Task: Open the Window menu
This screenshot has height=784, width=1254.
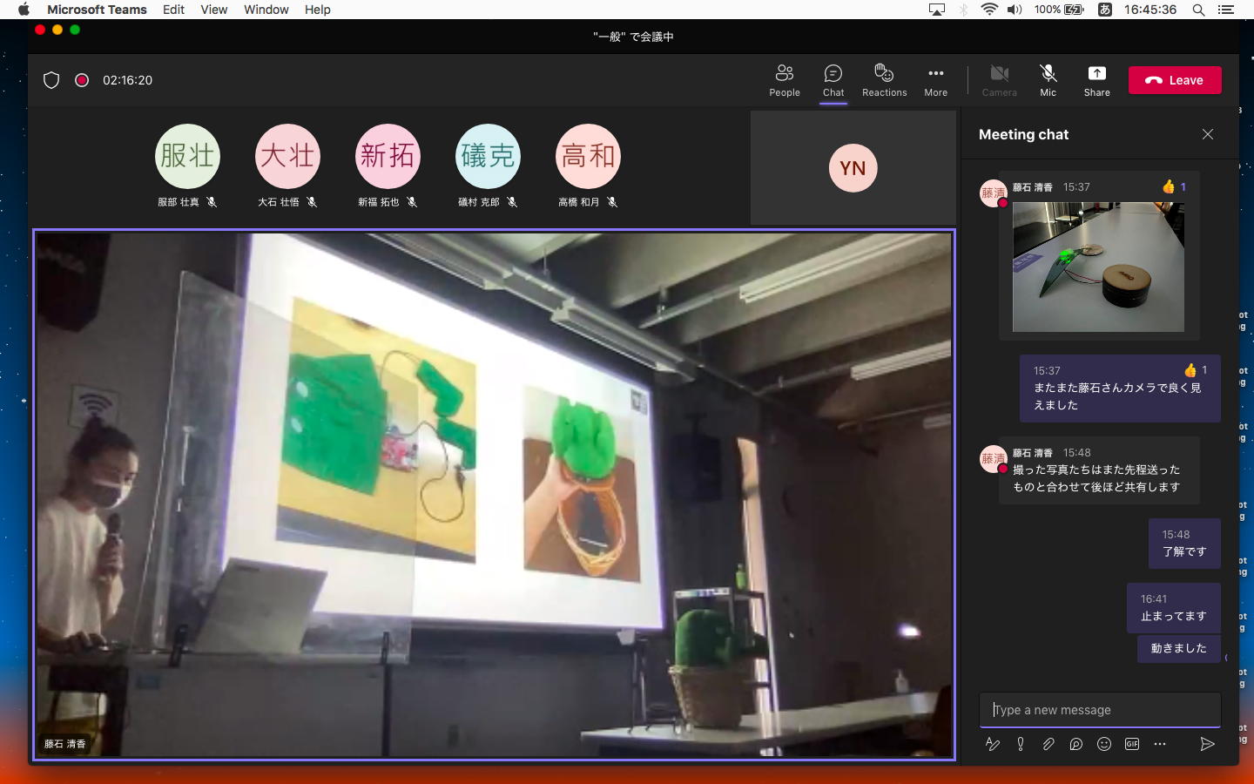Action: (x=266, y=10)
